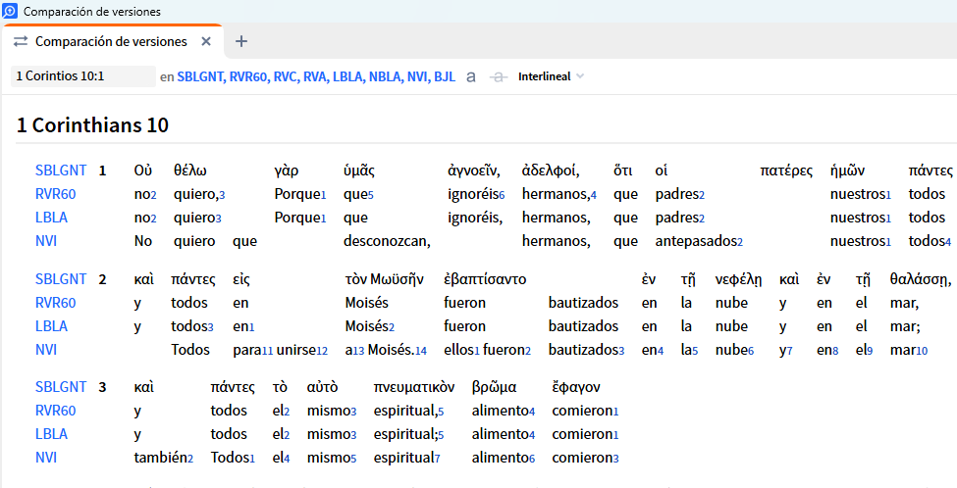Toggle the 'a' show differences option
Viewport: 957px width, 488px height.
pos(470,76)
